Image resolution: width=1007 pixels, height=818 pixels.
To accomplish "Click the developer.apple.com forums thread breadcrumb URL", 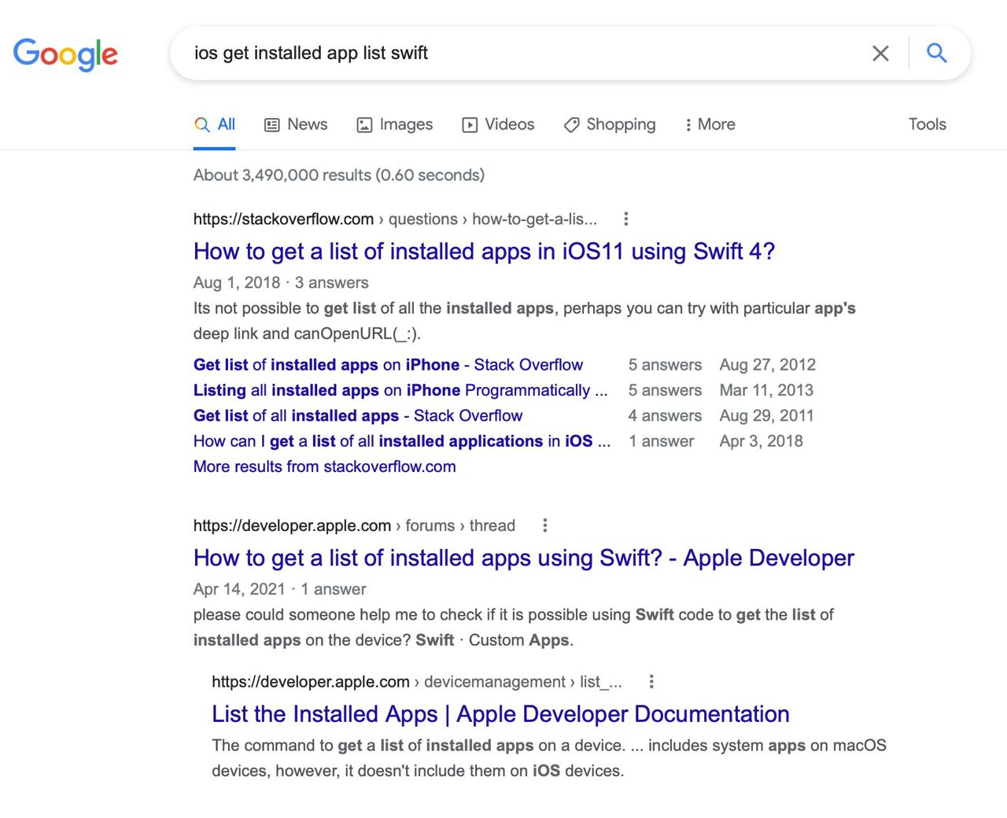I will pos(354,525).
